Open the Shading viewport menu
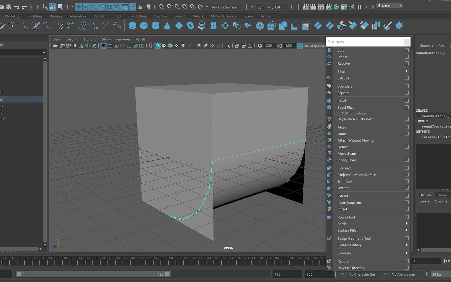The image size is (451, 282). coord(72,39)
